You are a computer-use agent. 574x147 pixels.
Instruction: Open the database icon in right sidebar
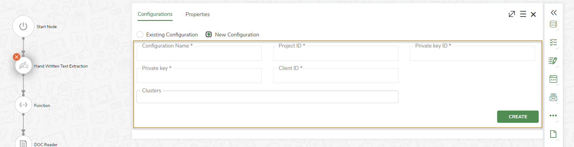(553, 24)
